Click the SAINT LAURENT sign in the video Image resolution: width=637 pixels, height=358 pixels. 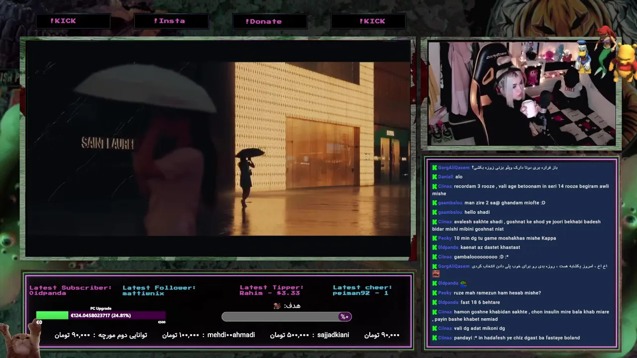coord(107,143)
